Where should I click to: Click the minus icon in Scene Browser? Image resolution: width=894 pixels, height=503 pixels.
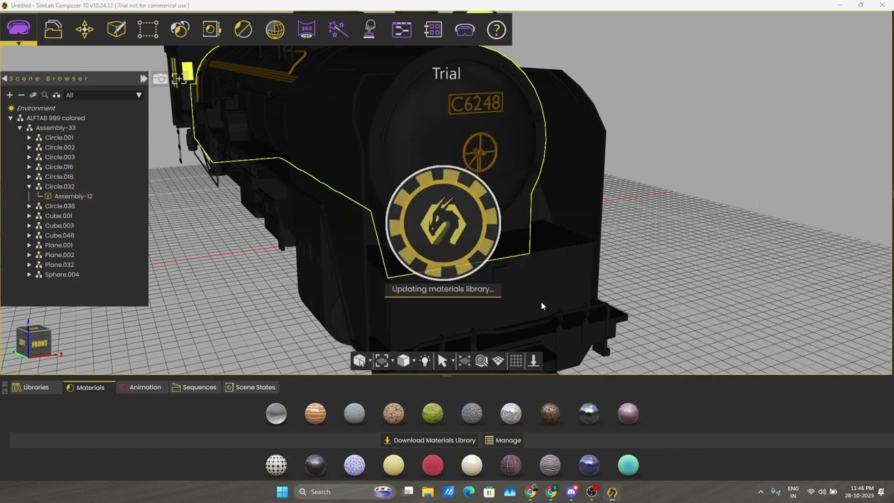[x=21, y=95]
